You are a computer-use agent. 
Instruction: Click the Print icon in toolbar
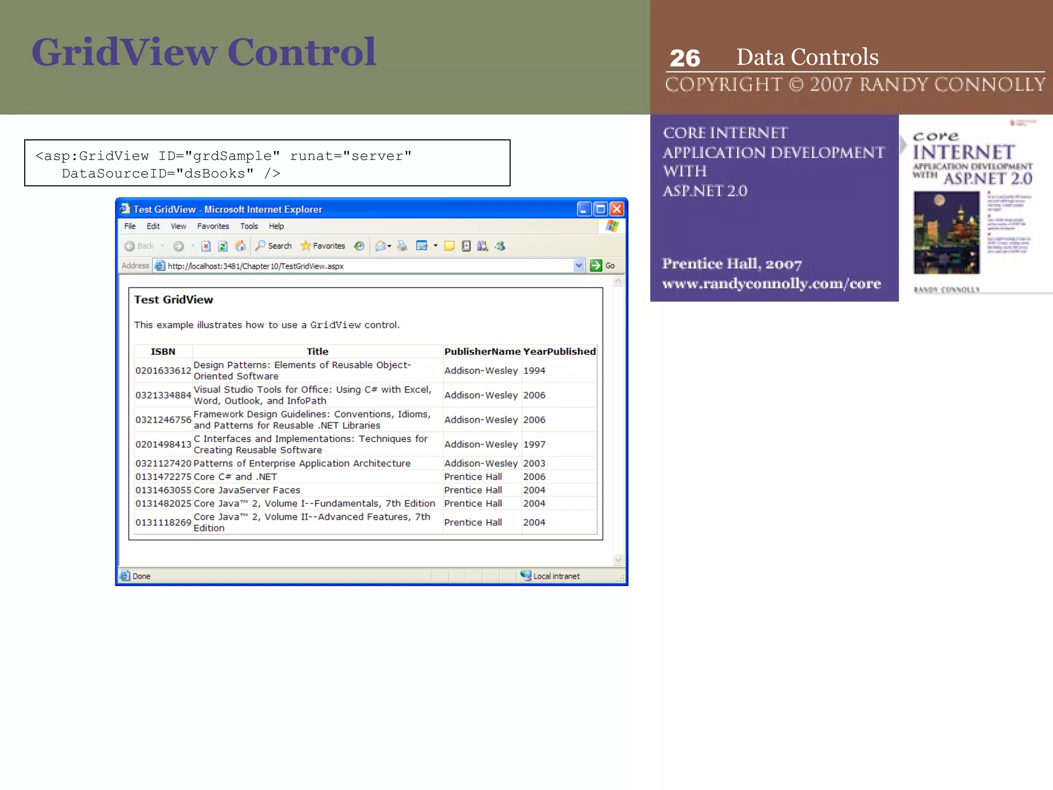(x=402, y=246)
